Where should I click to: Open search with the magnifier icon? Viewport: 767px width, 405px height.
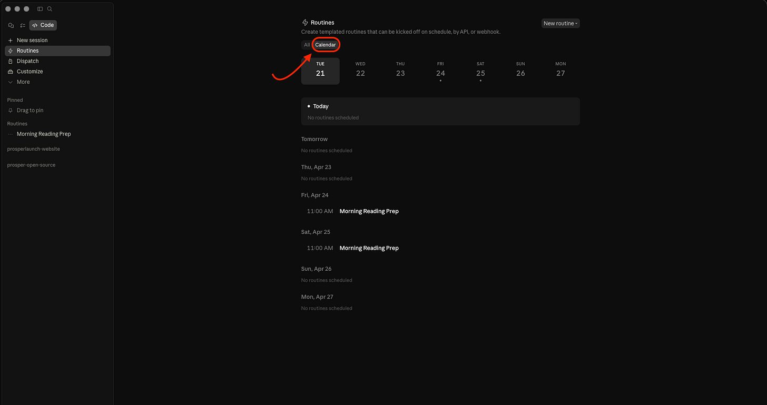[x=50, y=9]
